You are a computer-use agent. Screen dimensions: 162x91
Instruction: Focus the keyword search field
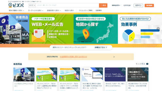click(x=67, y=5)
